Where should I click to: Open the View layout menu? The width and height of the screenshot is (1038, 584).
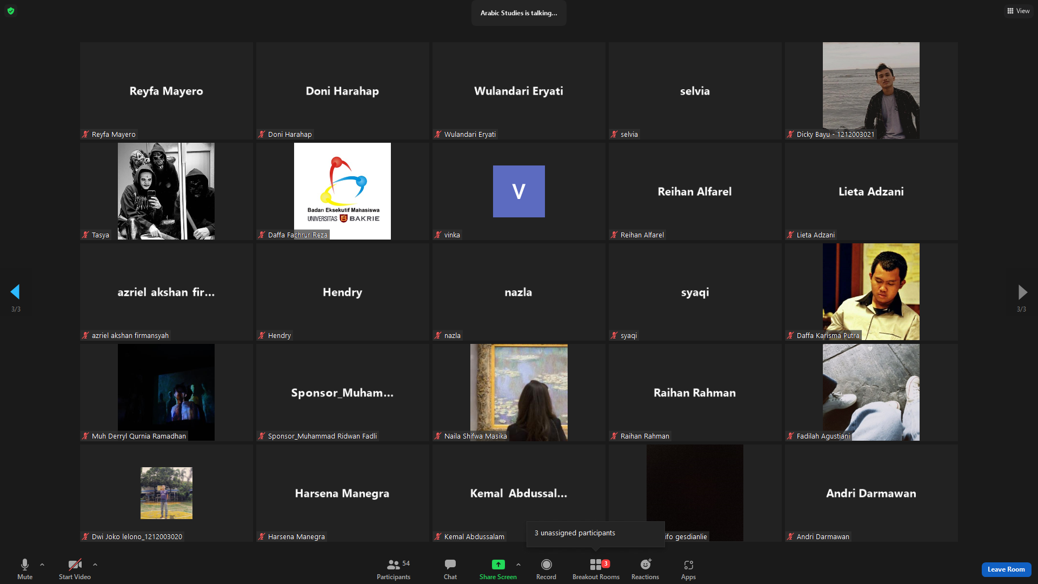click(x=1018, y=11)
